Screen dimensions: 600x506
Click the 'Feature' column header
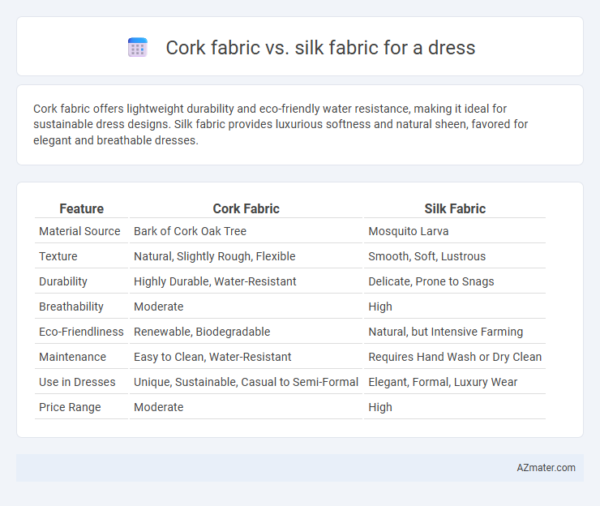(82, 208)
